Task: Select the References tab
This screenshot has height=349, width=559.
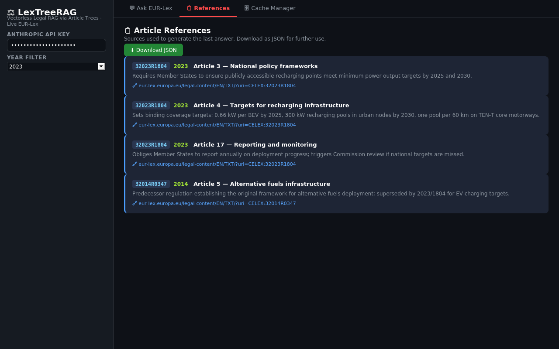Action: tap(208, 8)
